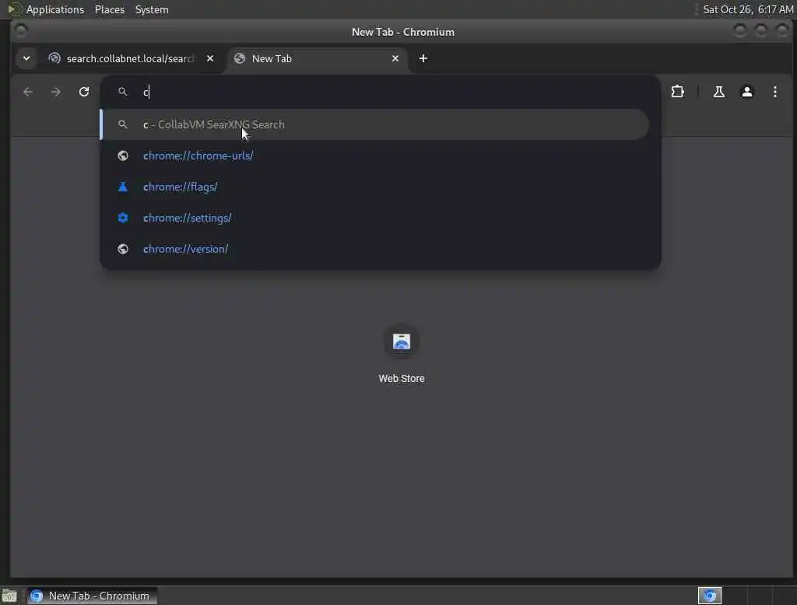
Task: Click the flask icon beside chrome://flags/
Action: (122, 187)
